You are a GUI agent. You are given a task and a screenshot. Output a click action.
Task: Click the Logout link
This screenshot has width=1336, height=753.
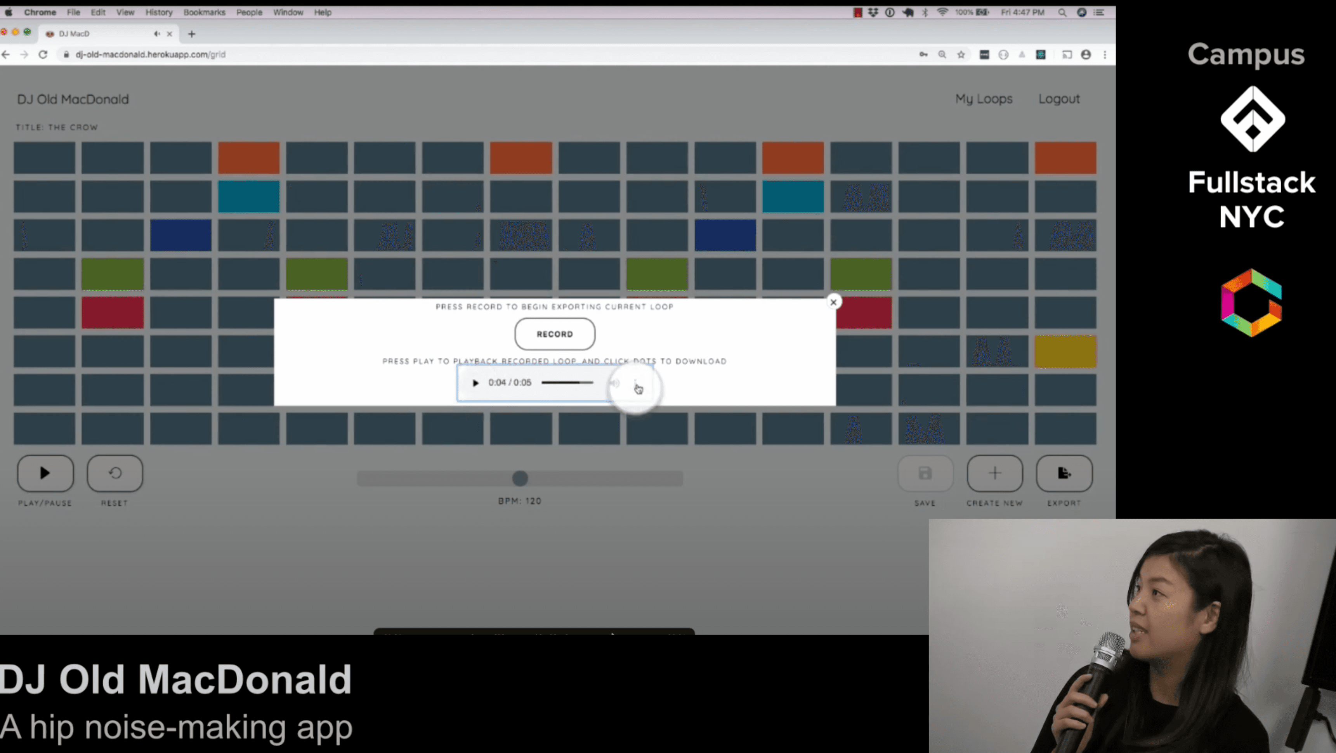coord(1059,99)
